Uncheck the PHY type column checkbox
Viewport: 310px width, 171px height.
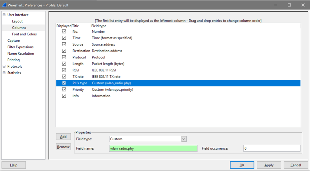pyautogui.click(x=64, y=83)
